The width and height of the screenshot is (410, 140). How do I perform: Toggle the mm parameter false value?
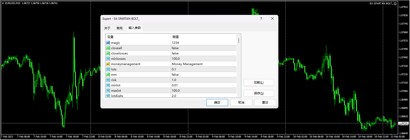[175, 75]
